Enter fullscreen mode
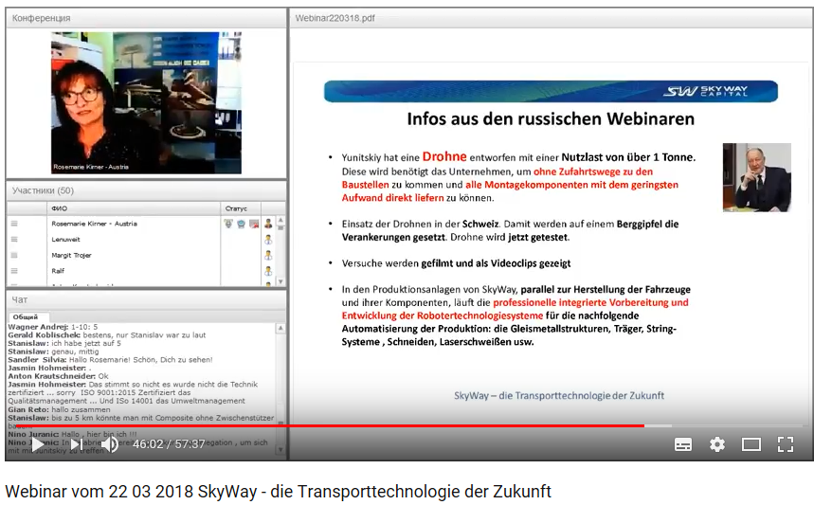814x505 pixels. coord(785,444)
